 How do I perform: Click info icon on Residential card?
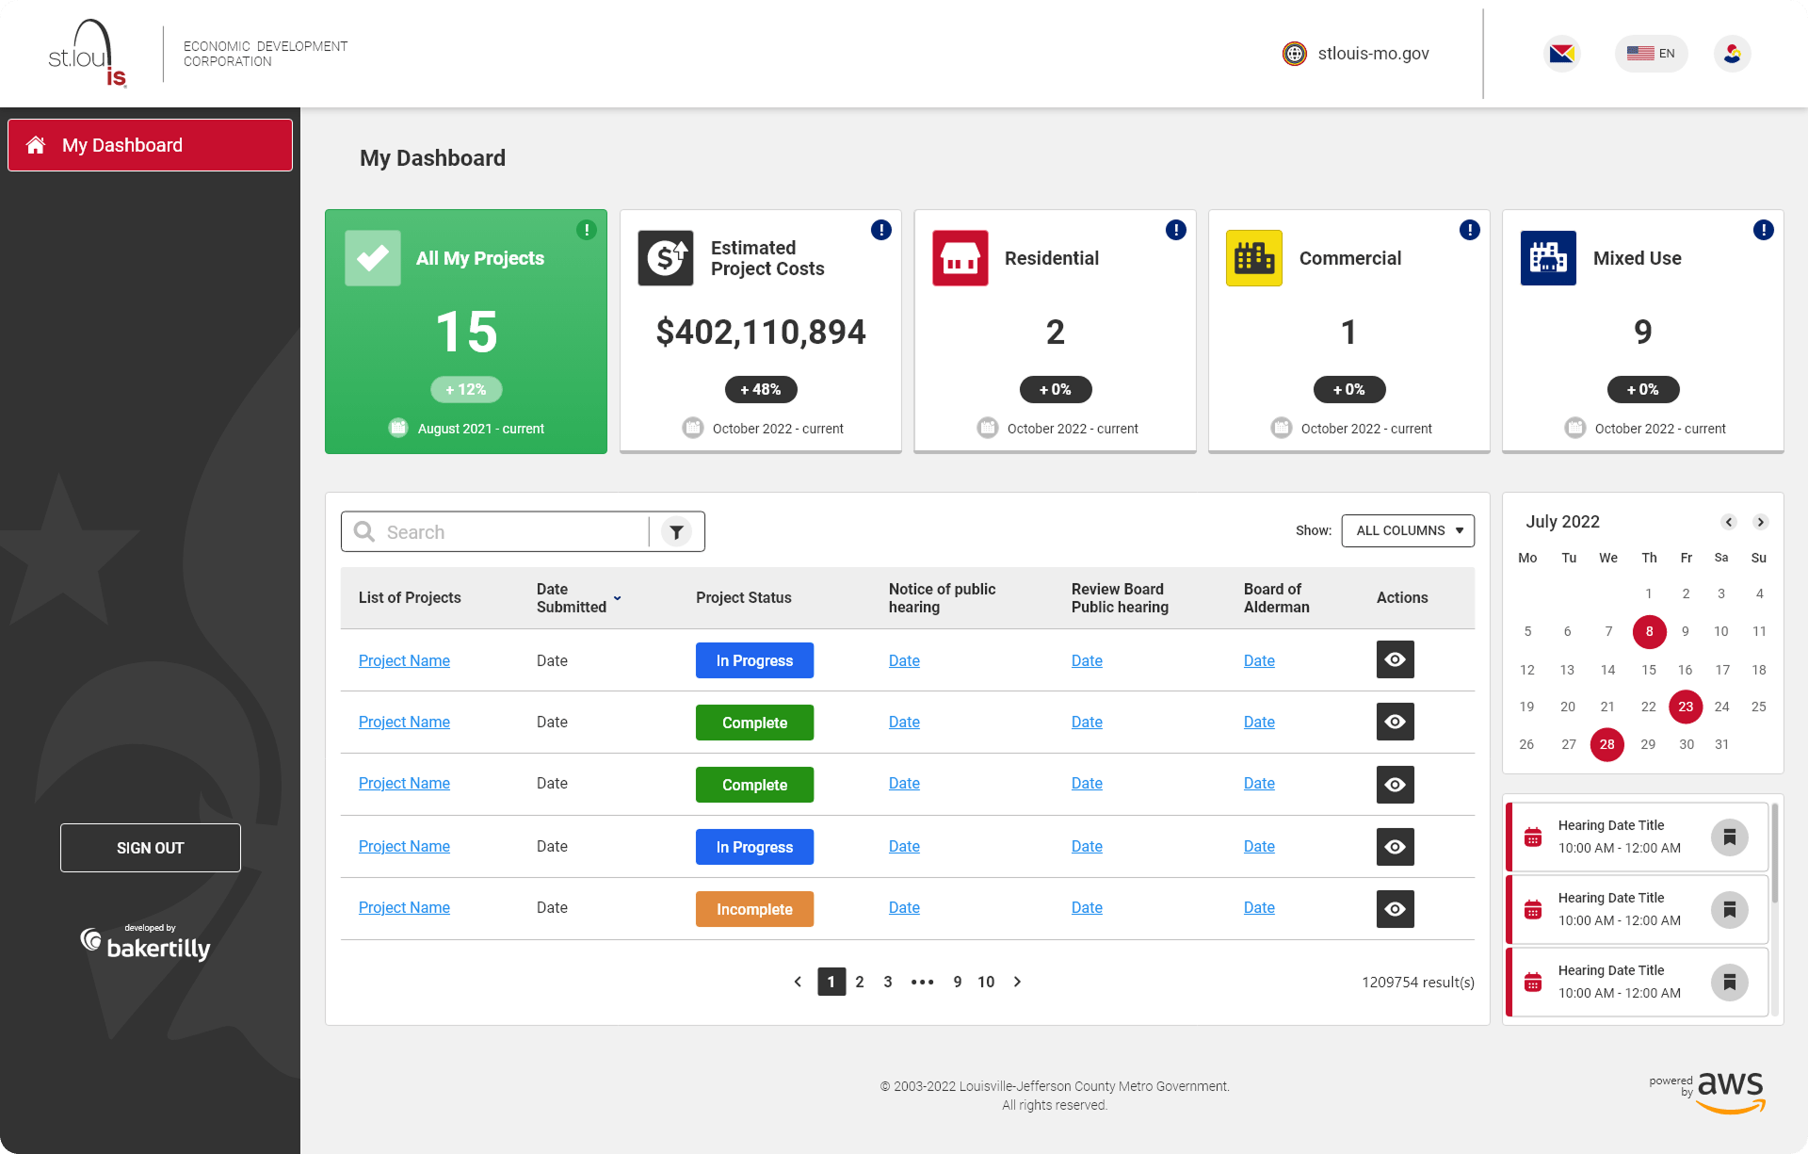[x=1175, y=230]
